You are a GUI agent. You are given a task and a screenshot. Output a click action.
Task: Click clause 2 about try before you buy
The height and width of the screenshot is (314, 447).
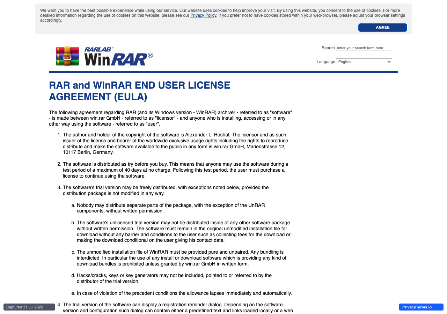pos(176,170)
